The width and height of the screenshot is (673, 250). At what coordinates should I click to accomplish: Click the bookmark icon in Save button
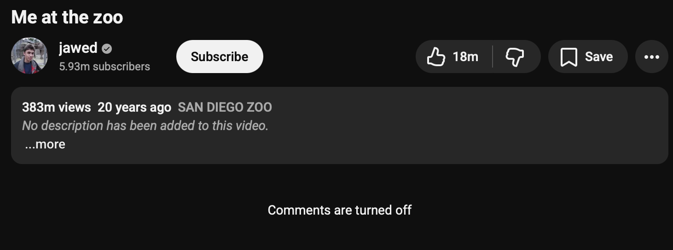[569, 57]
